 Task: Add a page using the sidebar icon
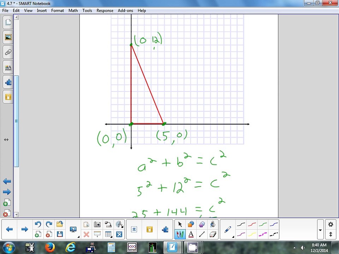[x=7, y=202]
